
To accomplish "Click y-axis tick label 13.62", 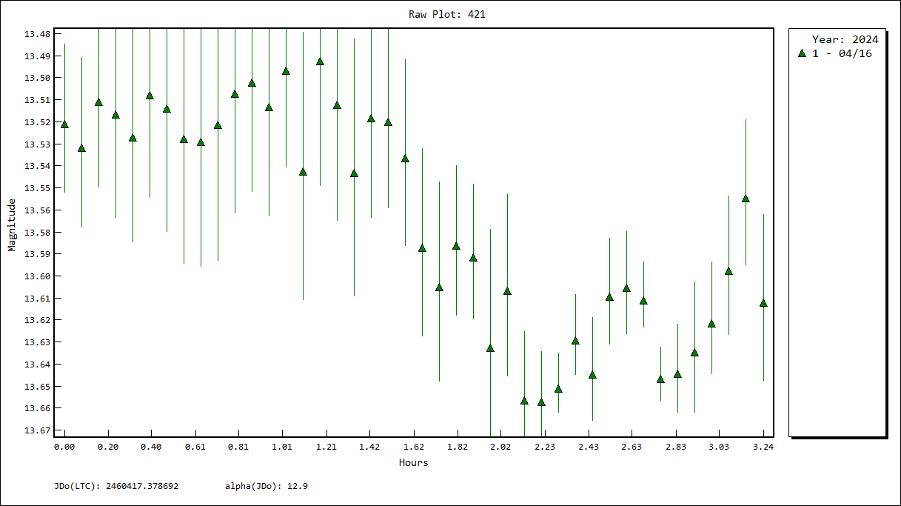I will [37, 320].
